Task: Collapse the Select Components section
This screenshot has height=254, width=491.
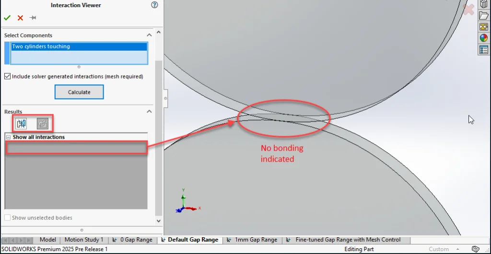Action: 150,35
